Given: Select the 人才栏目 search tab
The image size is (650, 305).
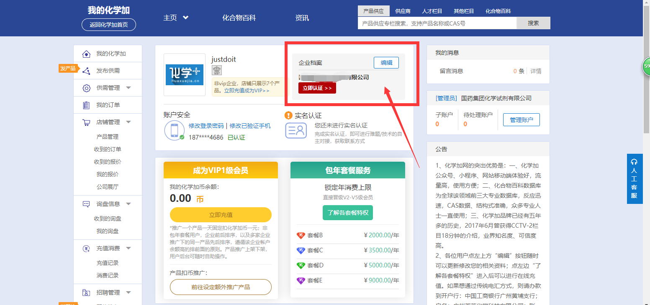Looking at the screenshot, I should [x=432, y=11].
